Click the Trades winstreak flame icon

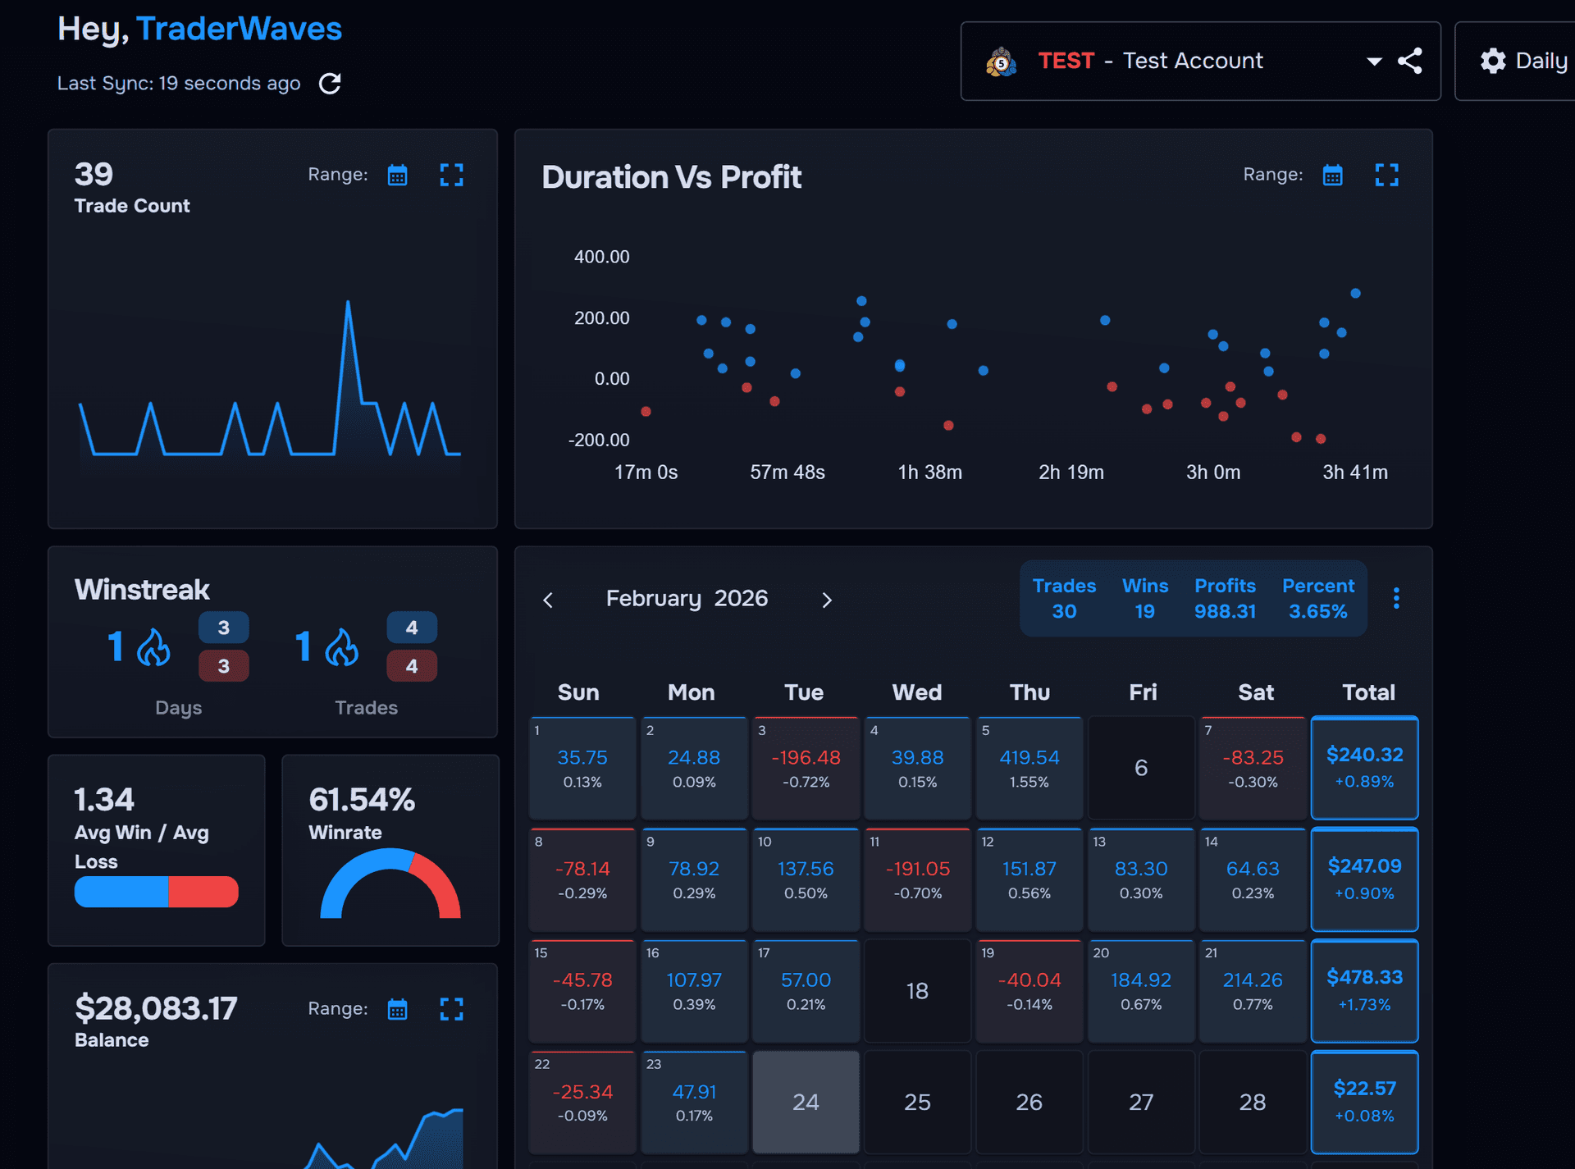pyautogui.click(x=341, y=647)
